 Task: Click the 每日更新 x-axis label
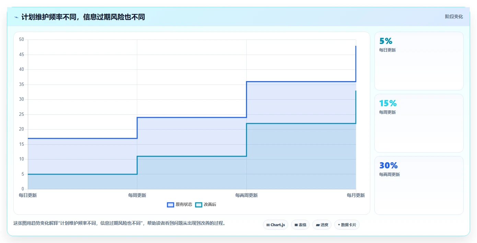tap(28, 195)
